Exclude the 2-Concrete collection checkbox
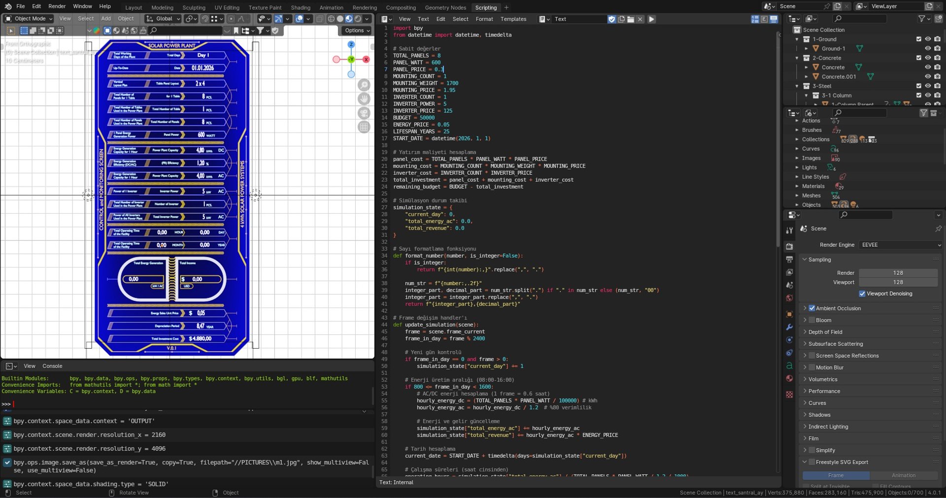Viewport: 946px width, 498px height. [918, 58]
